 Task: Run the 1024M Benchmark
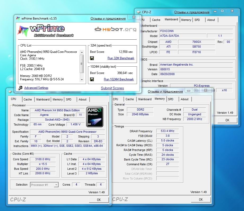tap(119, 79)
